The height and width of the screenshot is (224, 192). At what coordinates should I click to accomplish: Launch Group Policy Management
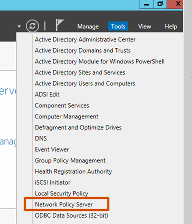tap(70, 160)
